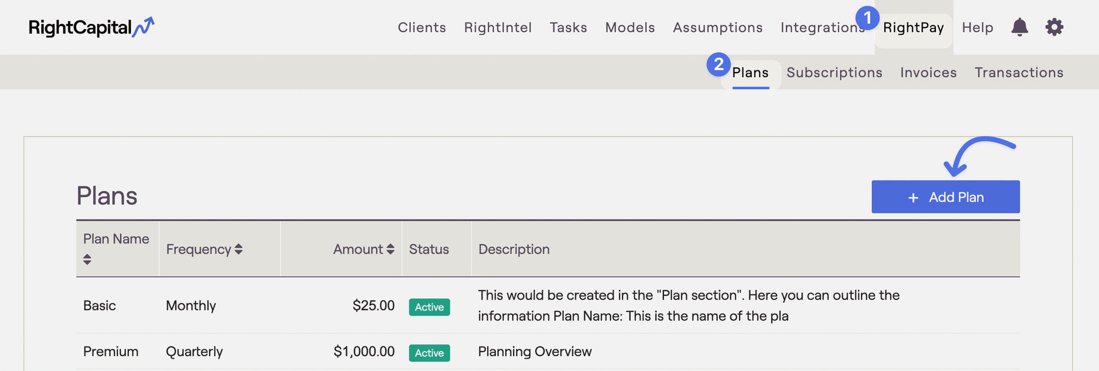Click the step 1 badge marker
This screenshot has width=1099, height=371.
[867, 18]
